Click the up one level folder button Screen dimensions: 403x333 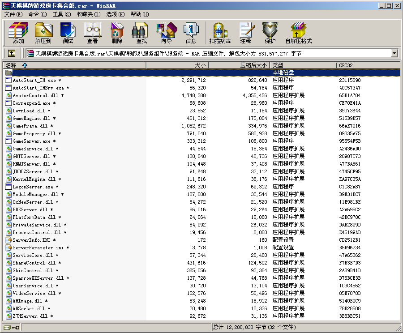(x=12, y=53)
